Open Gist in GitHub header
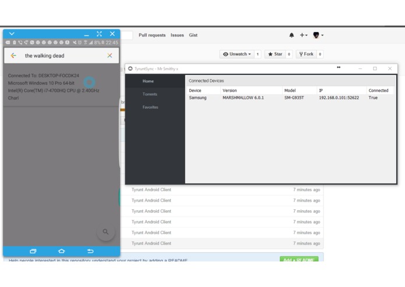Screen dimensions: 405x287 193,35
